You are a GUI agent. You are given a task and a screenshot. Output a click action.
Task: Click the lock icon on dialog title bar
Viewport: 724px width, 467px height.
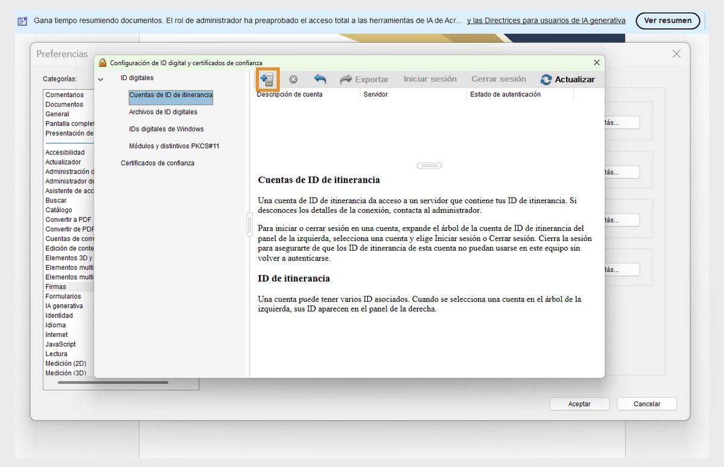[x=103, y=62]
